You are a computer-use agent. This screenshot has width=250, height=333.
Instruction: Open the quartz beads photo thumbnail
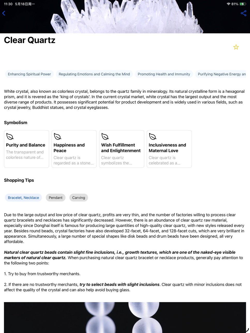(x=125, y=318)
